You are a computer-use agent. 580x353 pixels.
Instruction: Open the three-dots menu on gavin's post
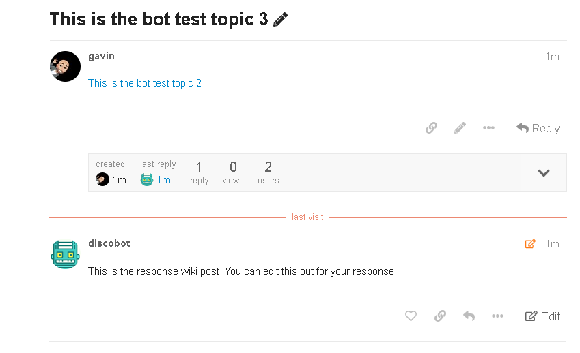[x=488, y=128]
